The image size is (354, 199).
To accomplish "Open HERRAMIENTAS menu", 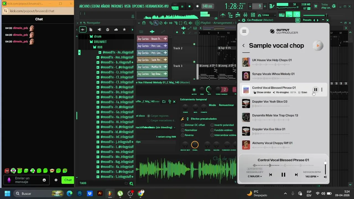I will point(154,6).
